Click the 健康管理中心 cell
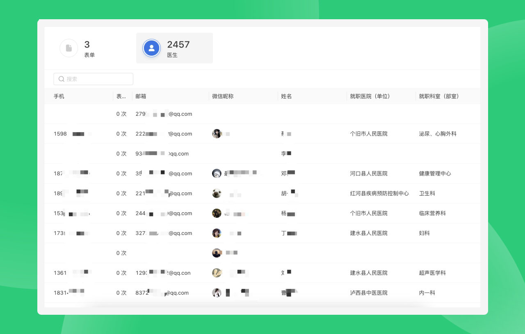Viewport: 525px width, 334px height. coord(435,174)
